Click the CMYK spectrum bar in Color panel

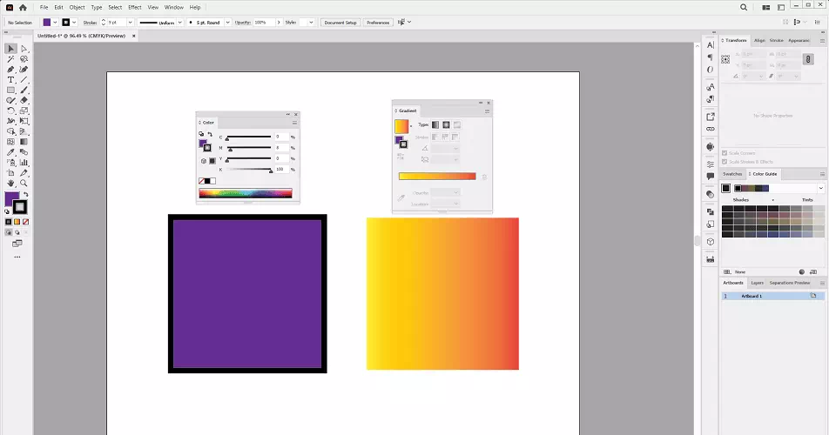(x=246, y=193)
